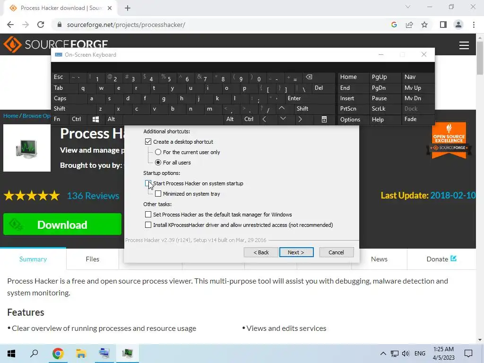Close the Process Hacker download tab
484x363 pixels.
[110, 8]
